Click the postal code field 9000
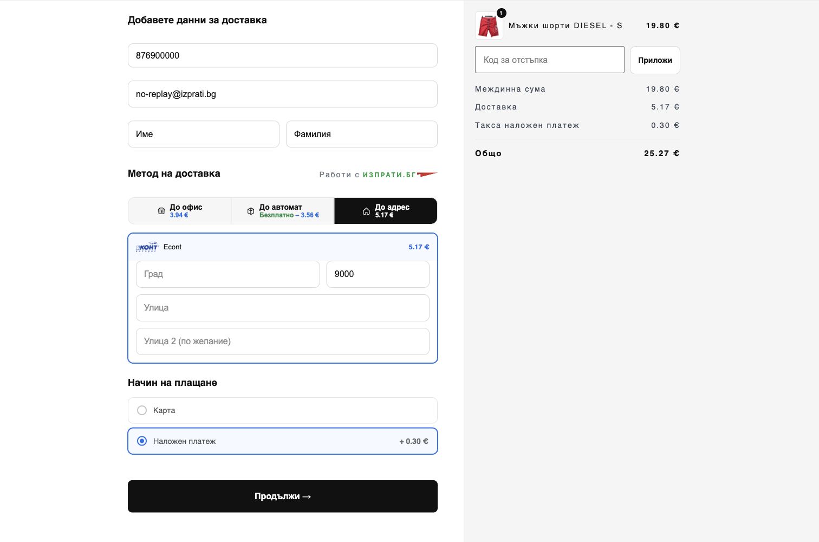 point(378,274)
